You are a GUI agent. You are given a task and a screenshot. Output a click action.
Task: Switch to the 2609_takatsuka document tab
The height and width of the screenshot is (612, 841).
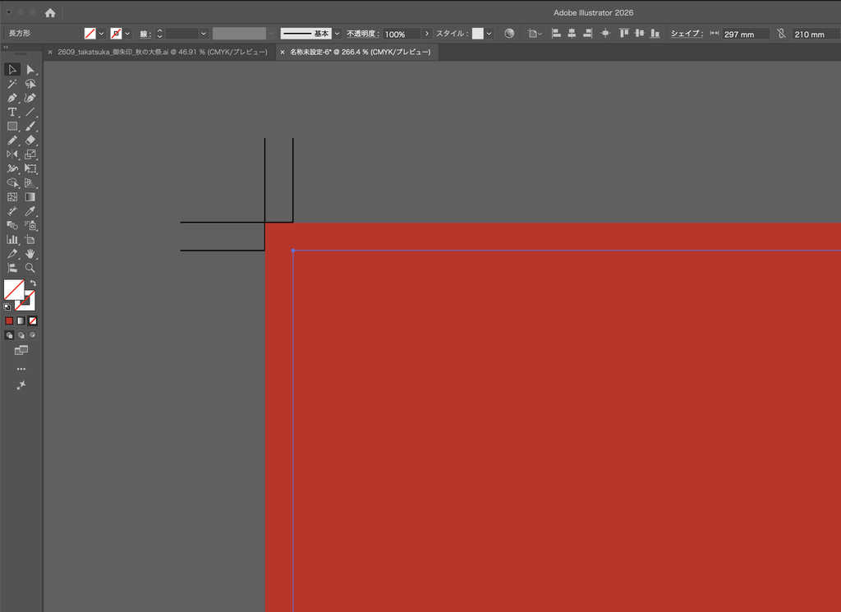coord(163,52)
